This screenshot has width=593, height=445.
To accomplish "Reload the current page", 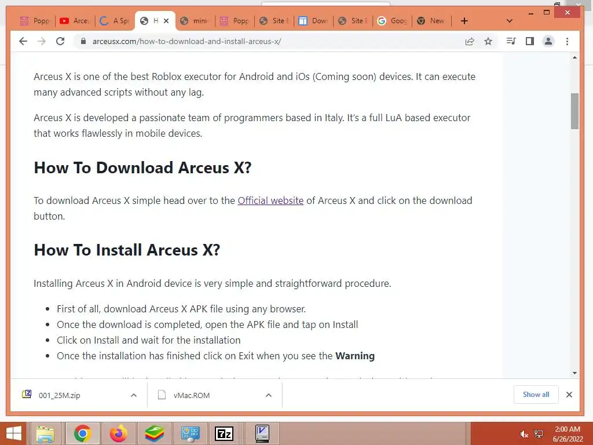I will (60, 41).
